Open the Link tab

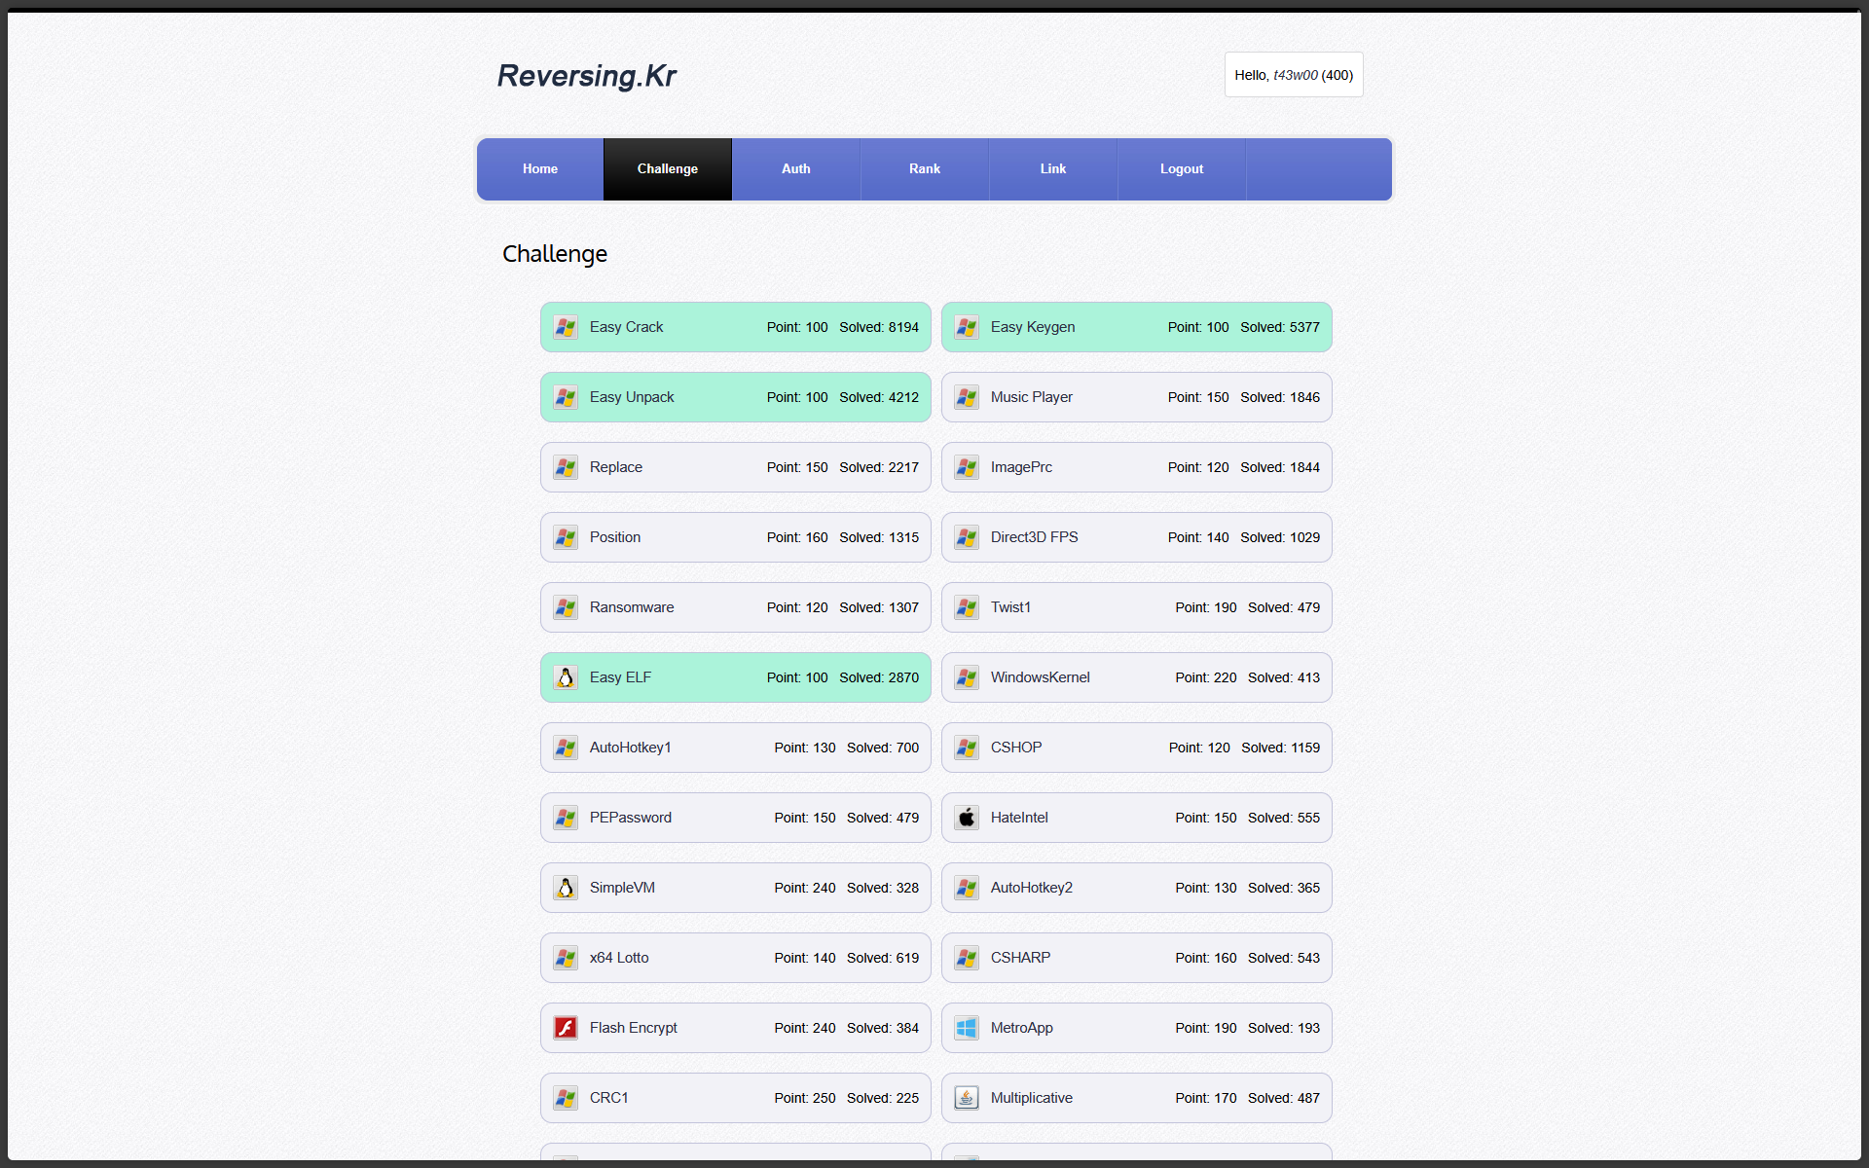tap(1053, 169)
